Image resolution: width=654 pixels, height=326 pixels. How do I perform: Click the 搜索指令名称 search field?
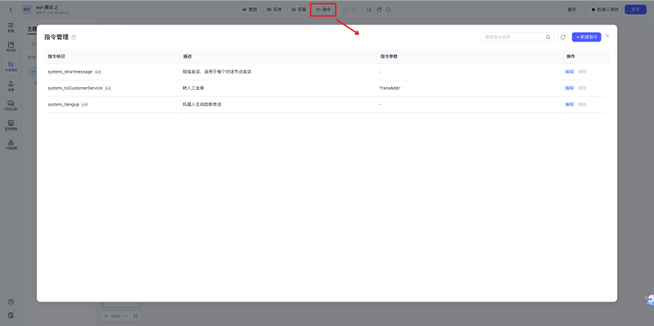512,37
